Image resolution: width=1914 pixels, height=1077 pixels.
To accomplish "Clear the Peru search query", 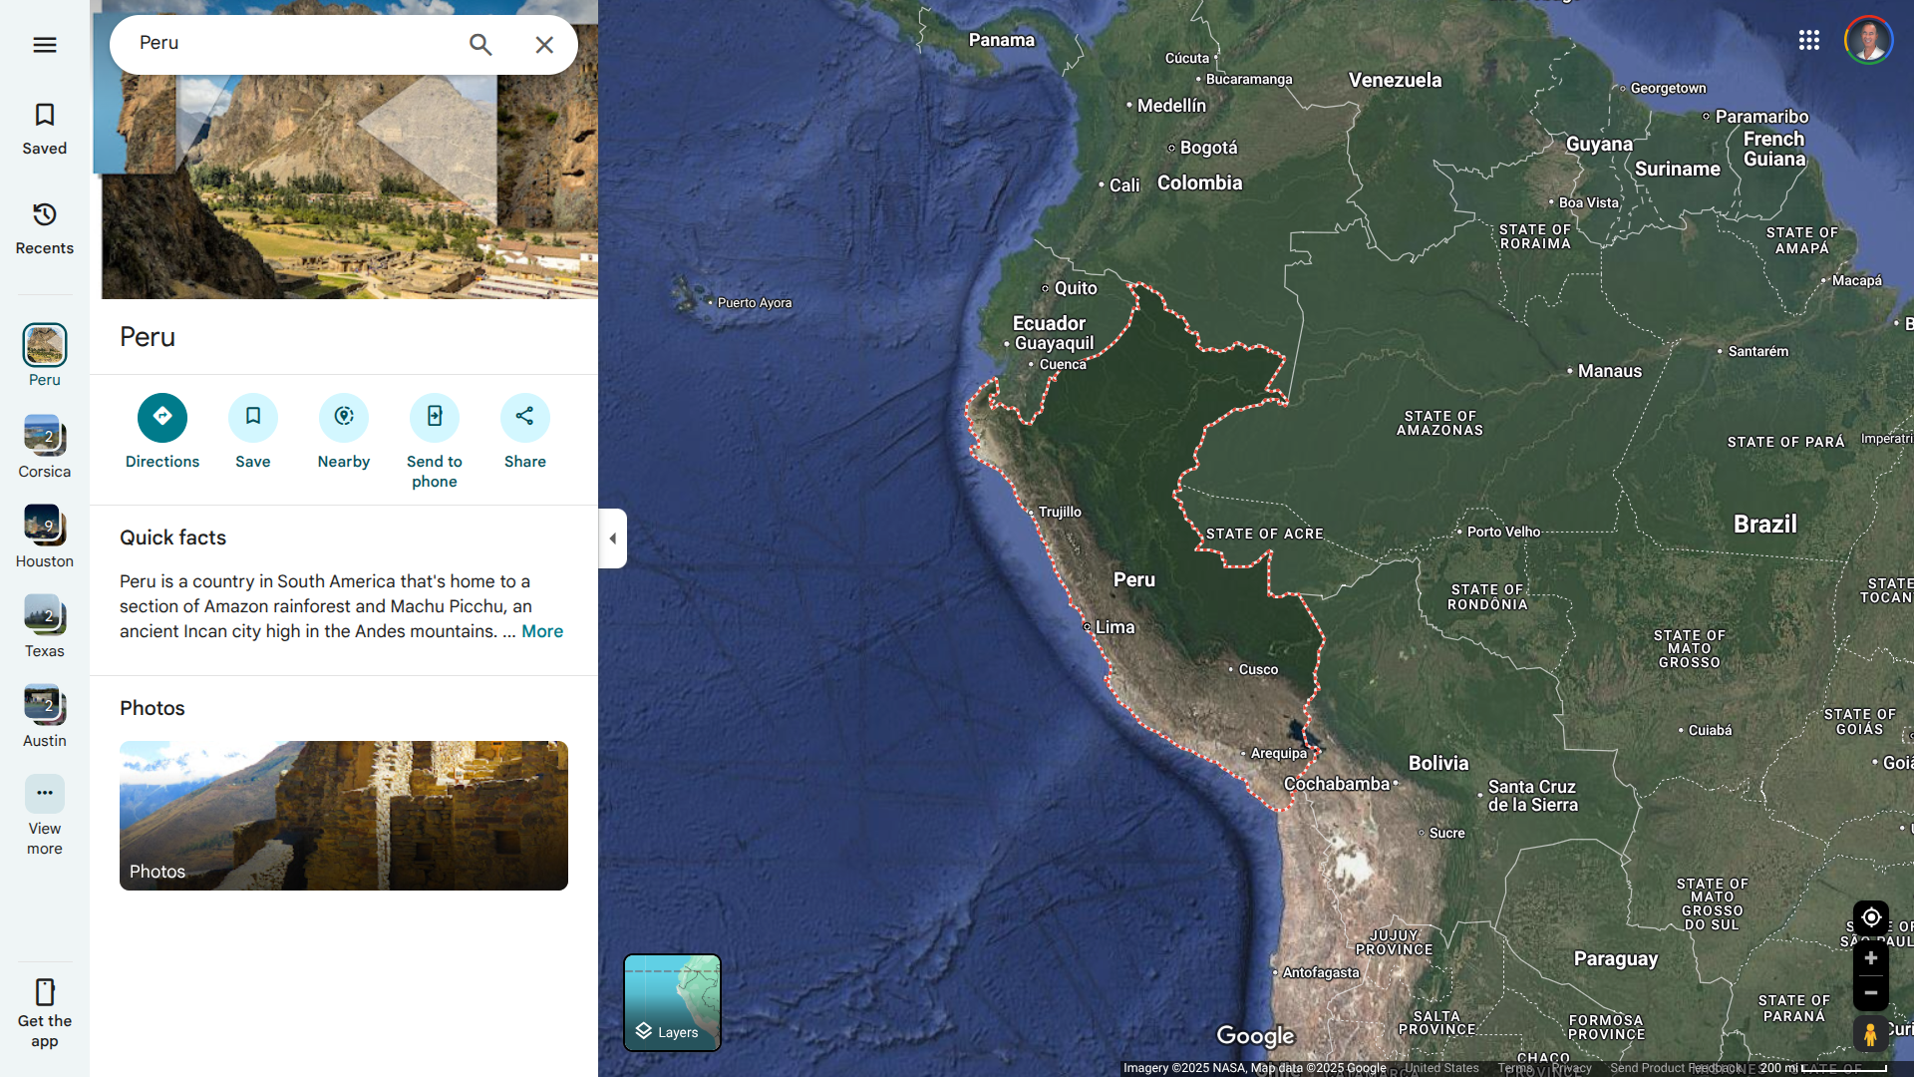I will pos(544,45).
